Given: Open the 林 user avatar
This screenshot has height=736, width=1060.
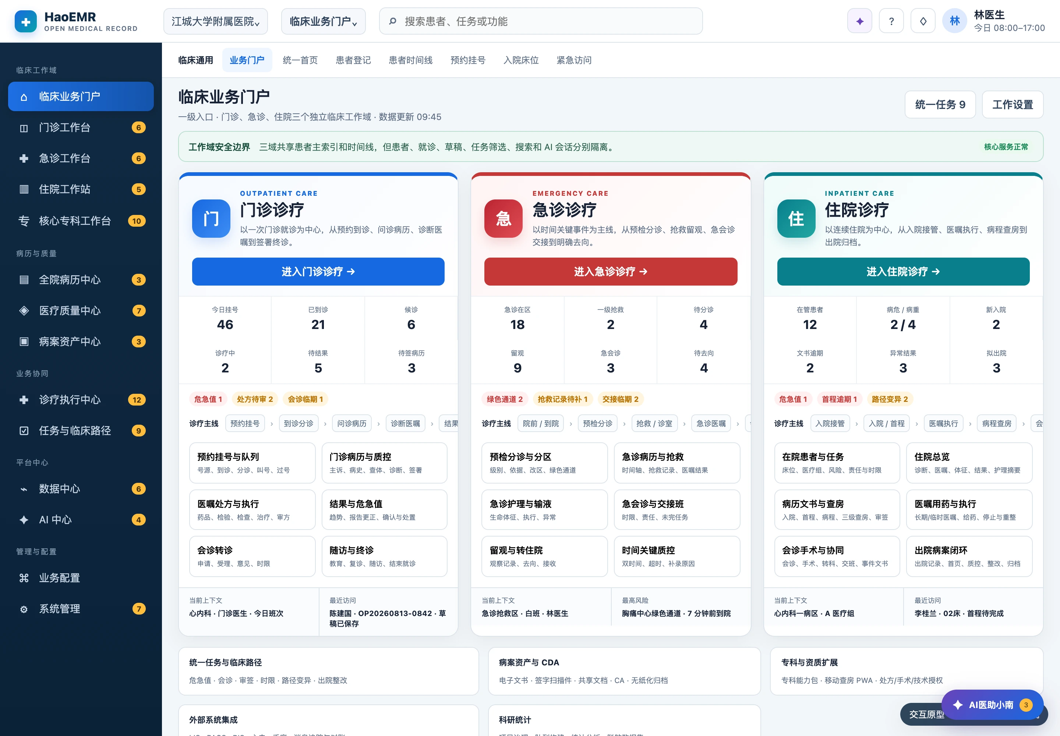Looking at the screenshot, I should [x=954, y=21].
